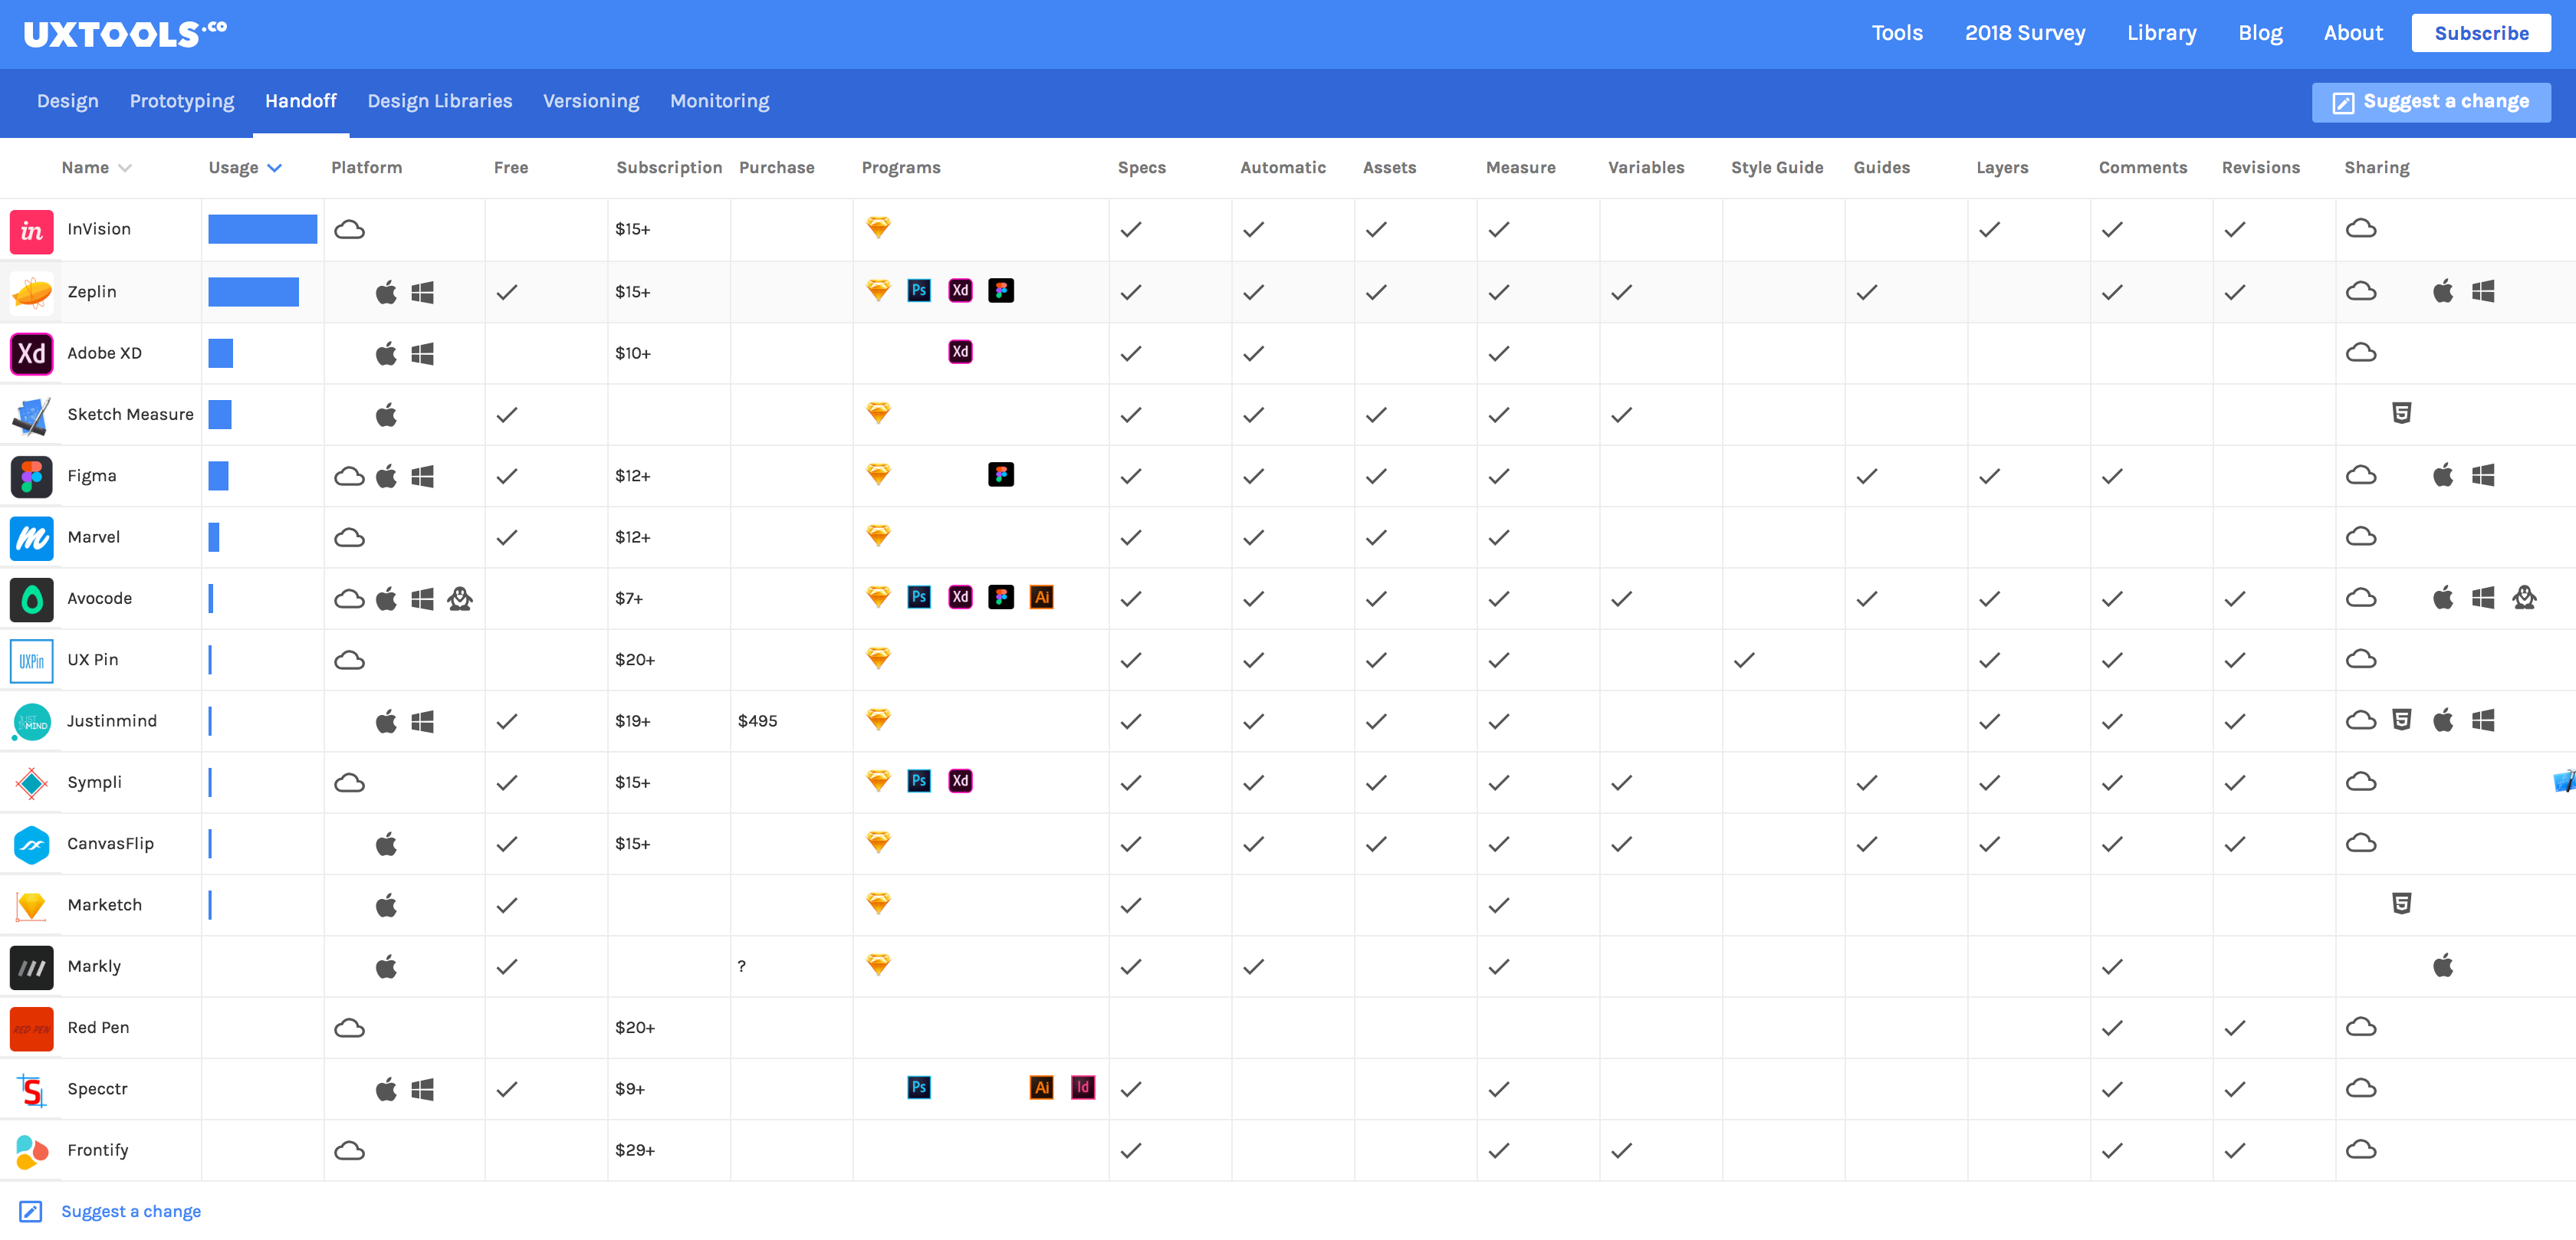Click Windows sharing icon in Justinmind row
Viewport: 2576px width, 1240px height.
[2483, 721]
